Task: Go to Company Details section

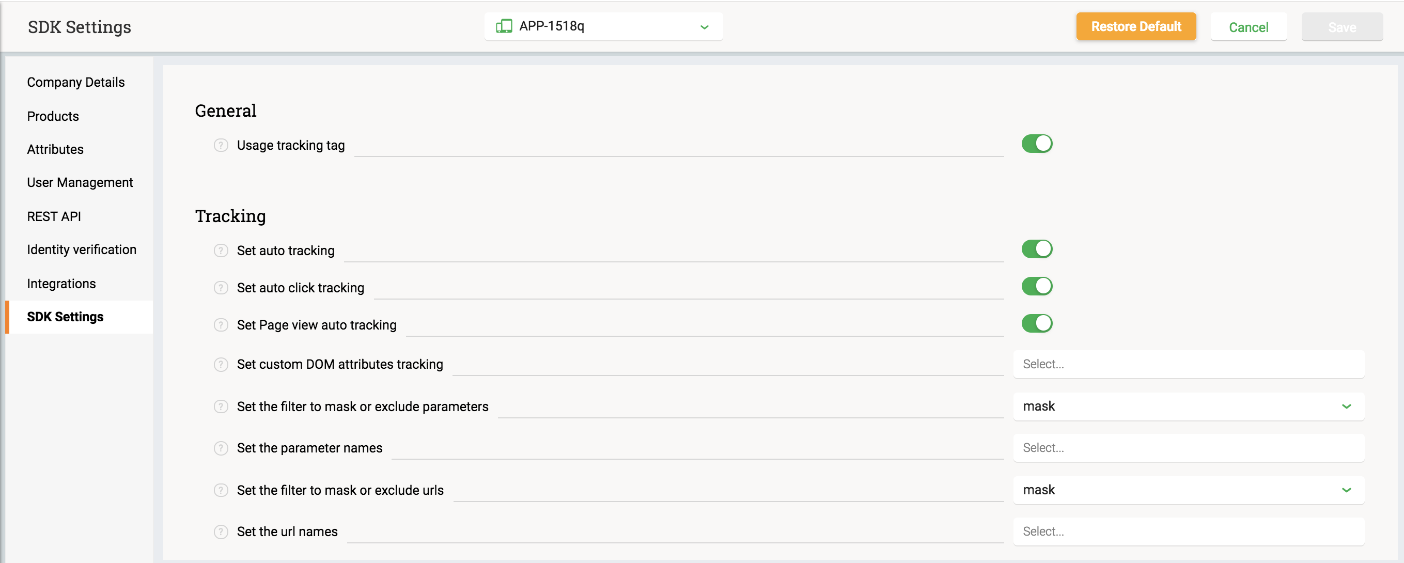Action: pos(76,82)
